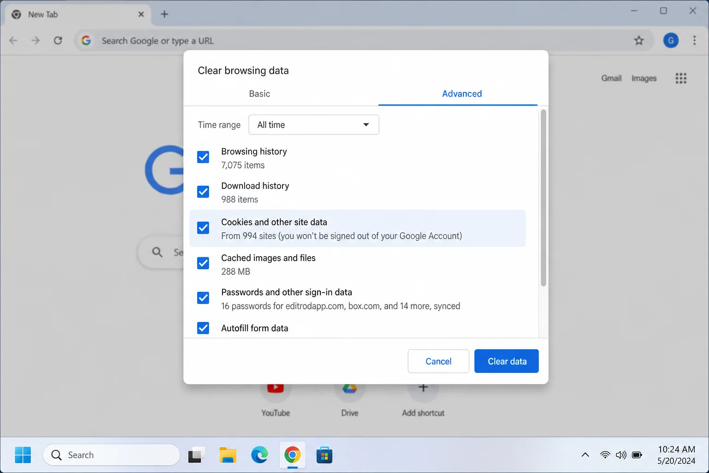Screen dimensions: 709x473
Task: Uncheck Autofill form data checkbox
Action: pos(203,328)
